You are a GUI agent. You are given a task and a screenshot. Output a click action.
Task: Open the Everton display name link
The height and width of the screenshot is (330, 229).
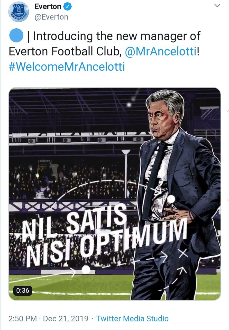coord(48,7)
